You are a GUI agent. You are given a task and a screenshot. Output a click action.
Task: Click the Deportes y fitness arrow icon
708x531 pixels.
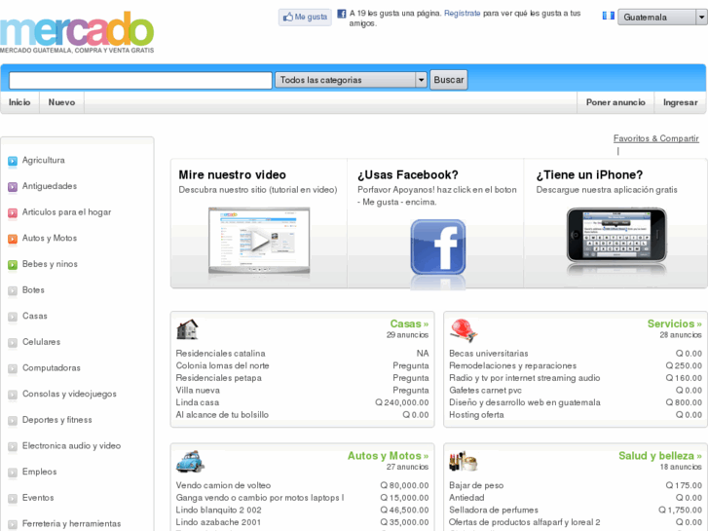tap(13, 421)
